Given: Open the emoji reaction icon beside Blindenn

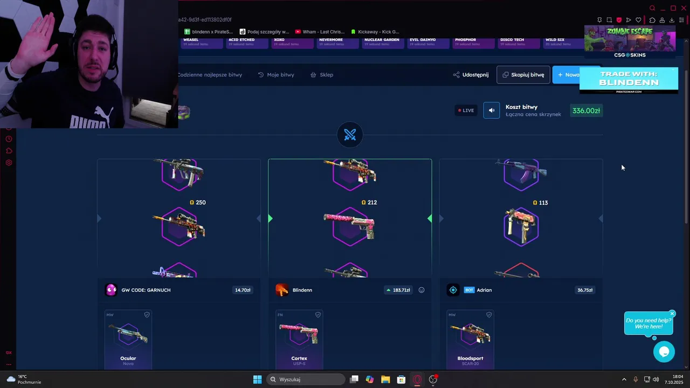Looking at the screenshot, I should pos(422,290).
